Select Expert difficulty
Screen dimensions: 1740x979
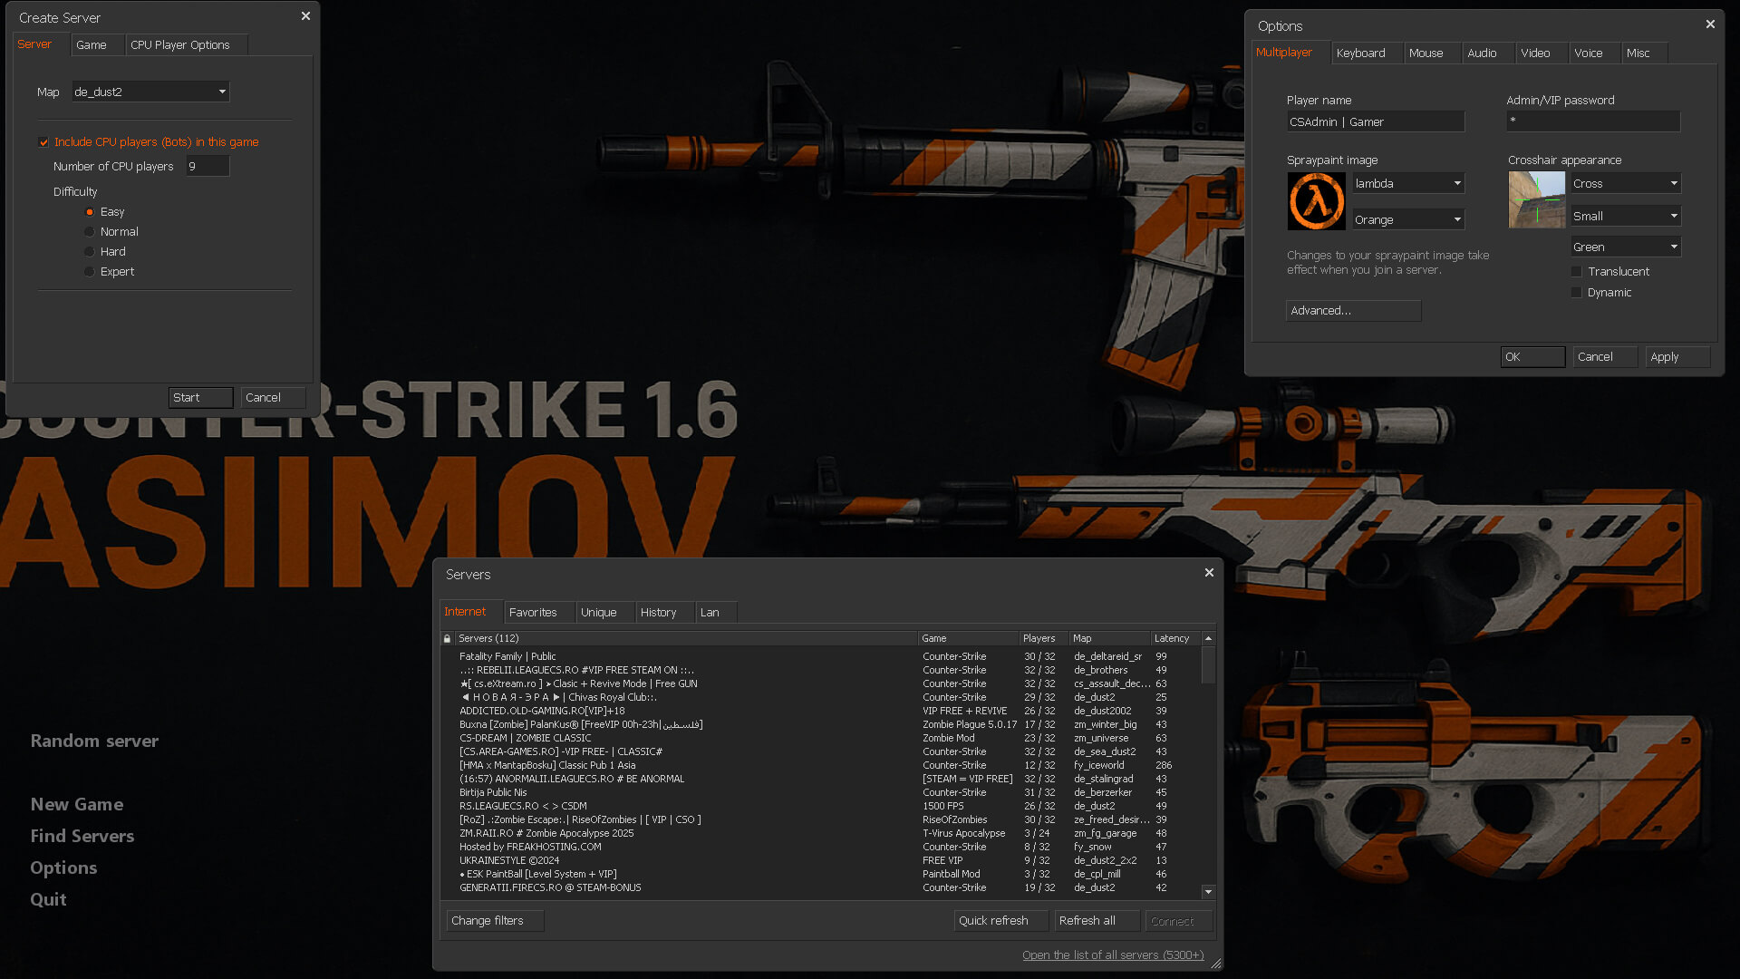(x=90, y=272)
